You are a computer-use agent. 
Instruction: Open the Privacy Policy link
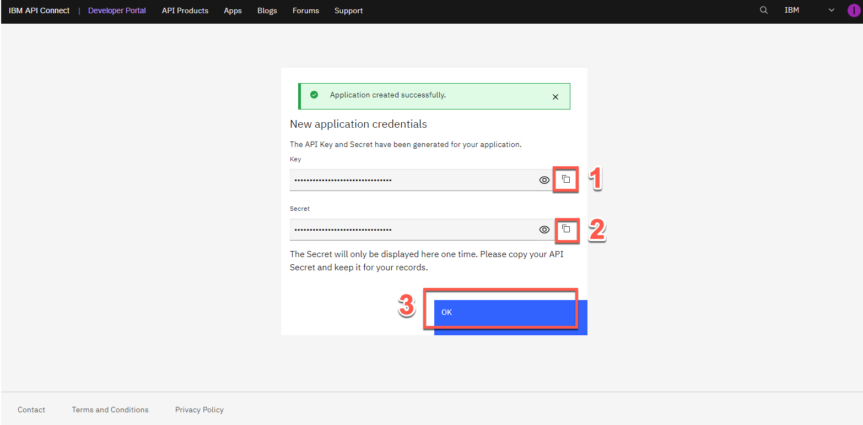[x=199, y=410]
